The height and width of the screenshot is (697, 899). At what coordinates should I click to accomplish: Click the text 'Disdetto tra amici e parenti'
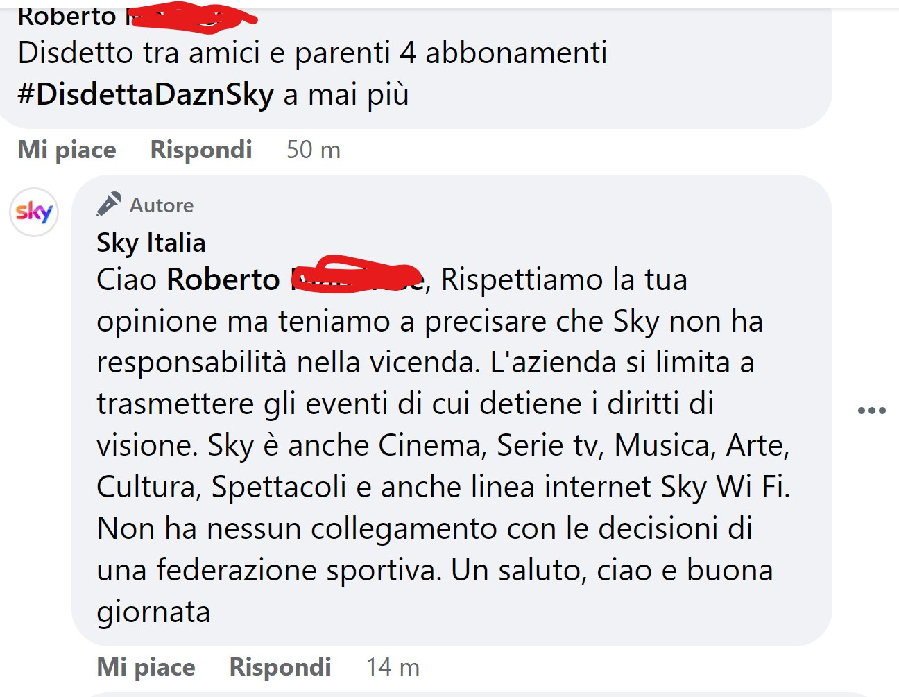click(204, 53)
